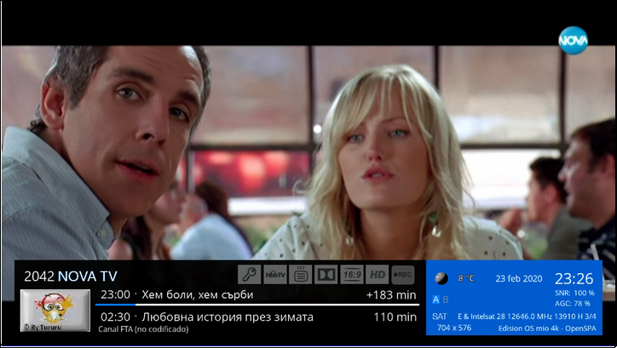This screenshot has height=348, width=617.
Task: Click Canal FTA (no codificado) text
Action: [143, 329]
